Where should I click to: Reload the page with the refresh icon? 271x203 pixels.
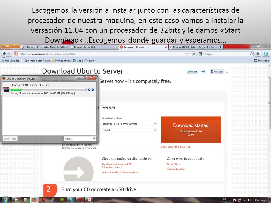[x=194, y=54]
